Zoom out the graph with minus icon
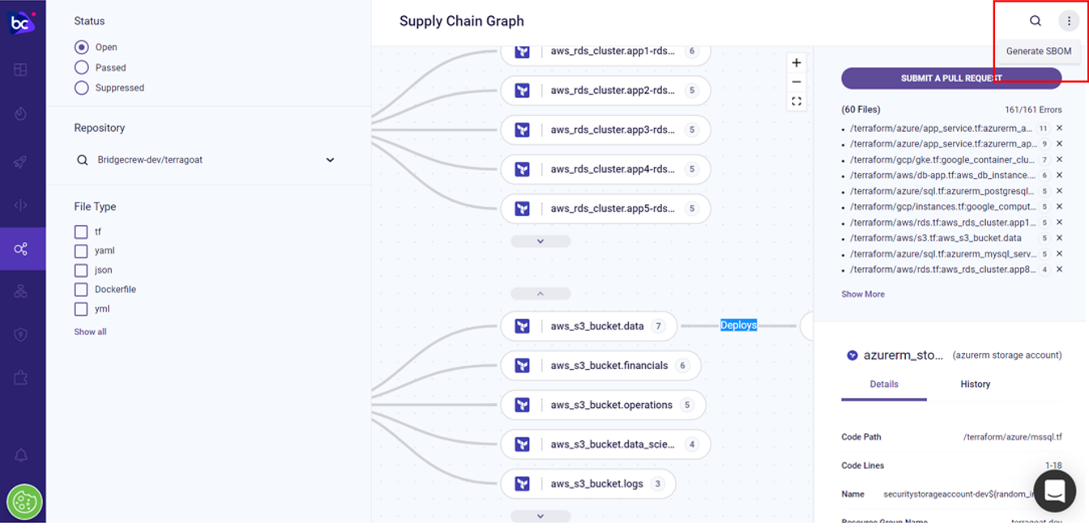1089x531 pixels. pyautogui.click(x=796, y=82)
